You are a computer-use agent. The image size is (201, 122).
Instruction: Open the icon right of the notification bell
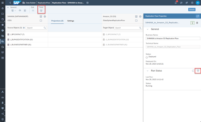(x=181, y=3)
